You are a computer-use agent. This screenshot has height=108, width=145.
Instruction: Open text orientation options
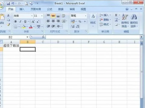[x=59, y=26]
